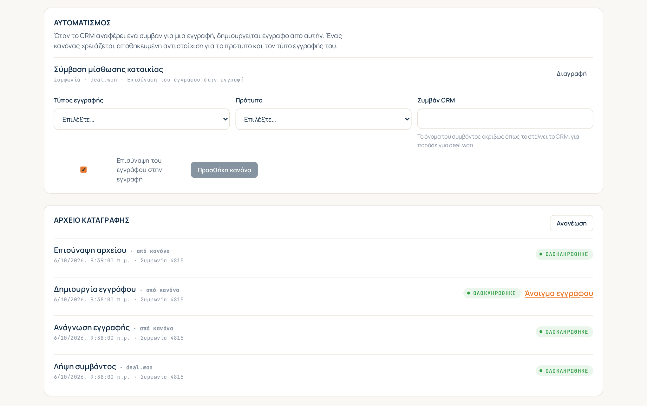
Task: Select the Σύμβαση μίσθωσης κατοικίας rule title
Action: click(108, 69)
